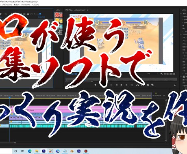Open the ウィンドウ(W) menu
Image resolution: width=187 pixels, height=154 pixels.
[26, 4]
